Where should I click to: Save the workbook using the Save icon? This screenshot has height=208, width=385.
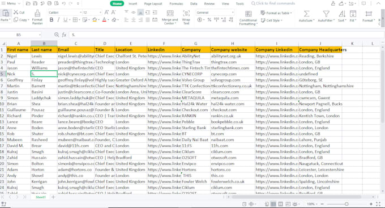[35, 3]
